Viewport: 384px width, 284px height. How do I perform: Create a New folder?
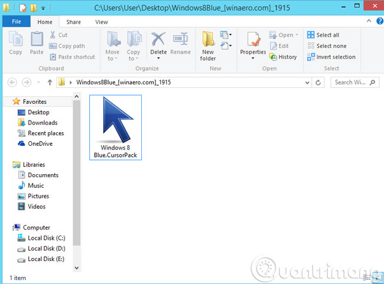pos(208,46)
